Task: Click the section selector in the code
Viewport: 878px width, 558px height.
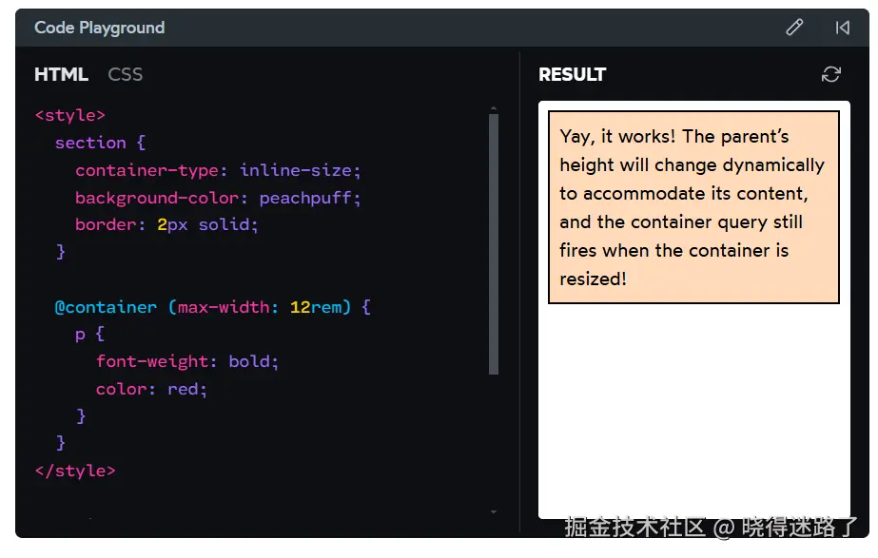Action: (90, 143)
